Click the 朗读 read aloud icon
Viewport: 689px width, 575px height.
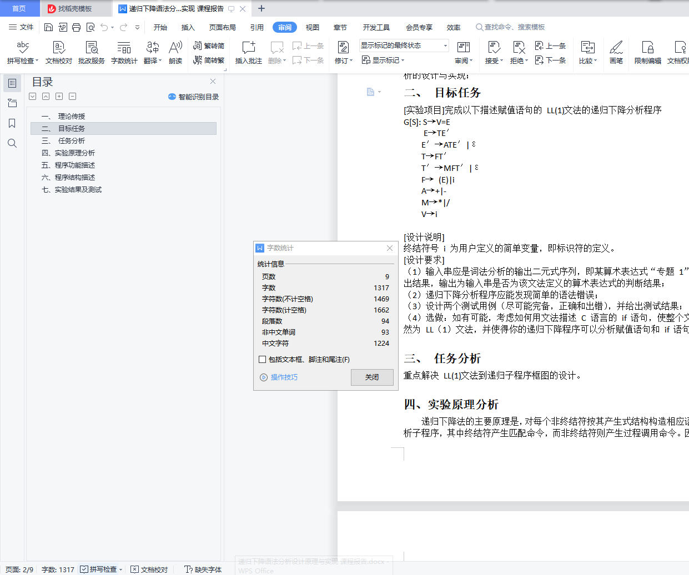click(x=175, y=53)
